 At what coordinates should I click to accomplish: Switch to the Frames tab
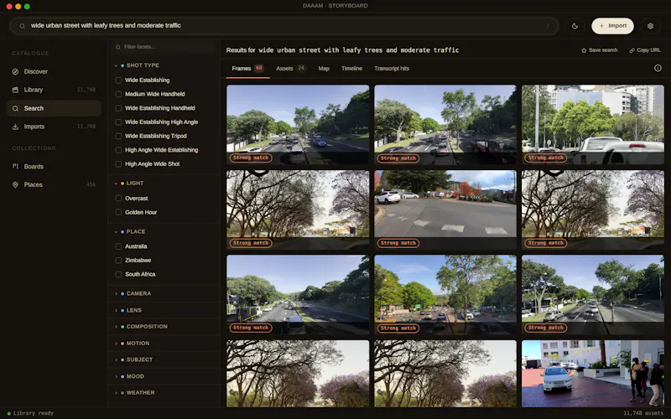click(x=247, y=69)
